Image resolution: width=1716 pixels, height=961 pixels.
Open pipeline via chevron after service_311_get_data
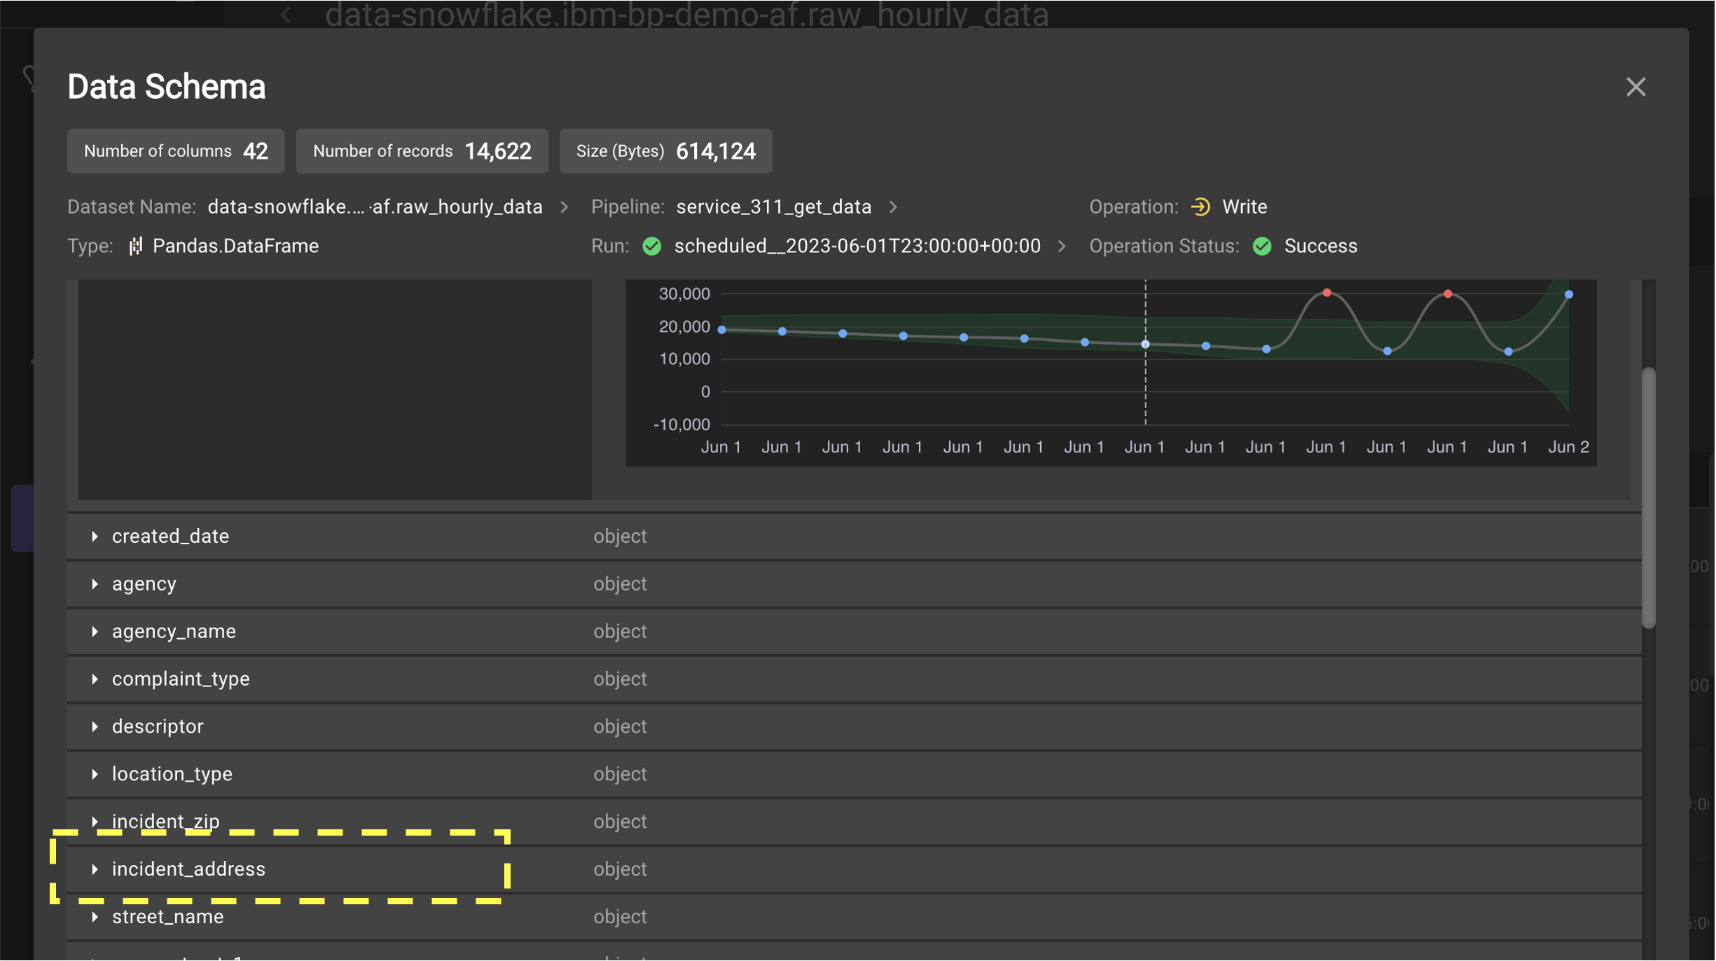[893, 207]
